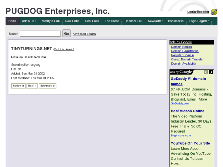Image resolution: width=223 pixels, height=167 pixels.
Task: Open GoDaddy #1 domain names ad
Action: point(188,81)
